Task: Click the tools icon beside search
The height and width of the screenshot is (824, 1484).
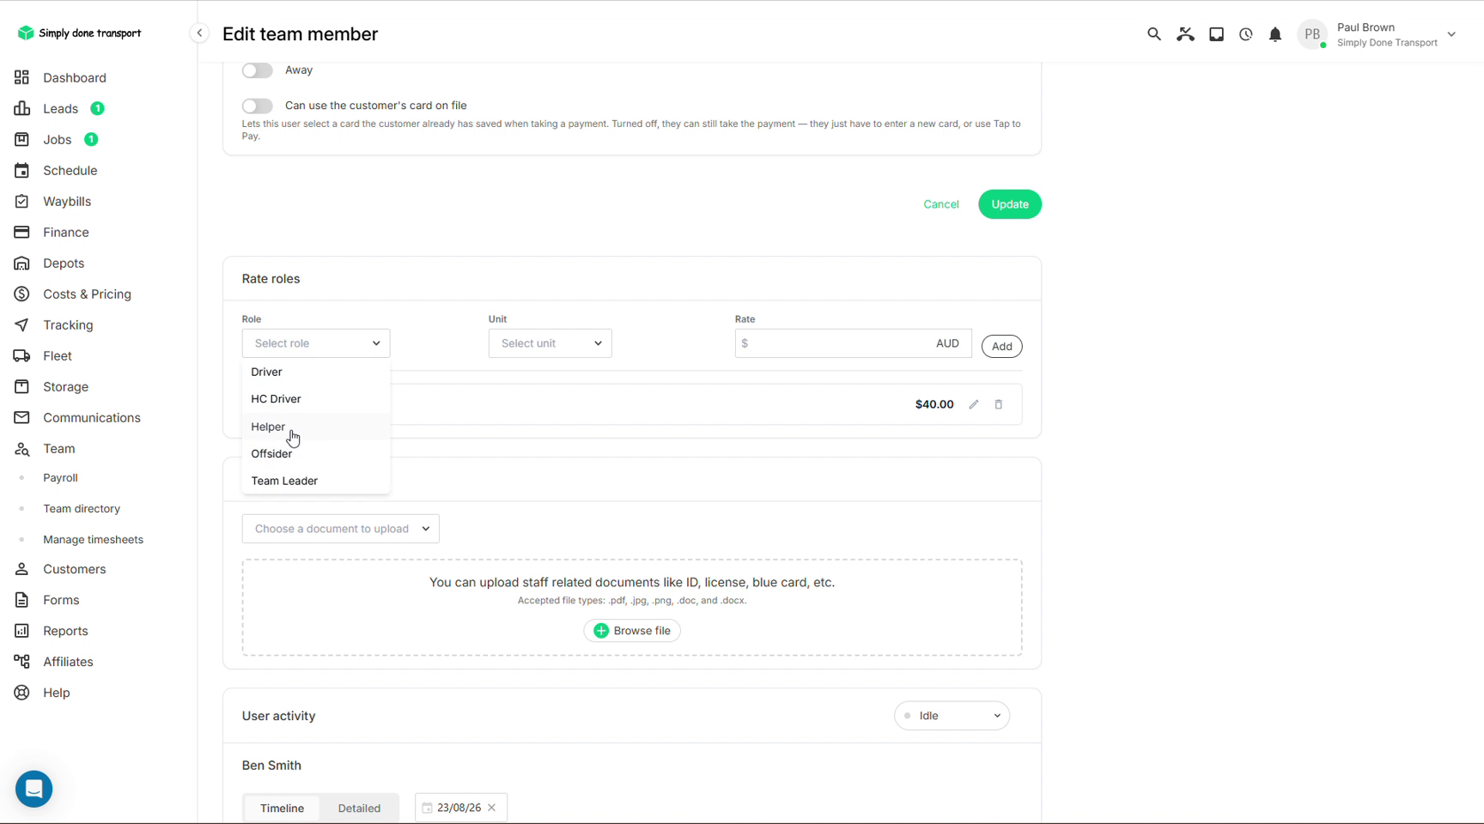Action: click(x=1185, y=34)
